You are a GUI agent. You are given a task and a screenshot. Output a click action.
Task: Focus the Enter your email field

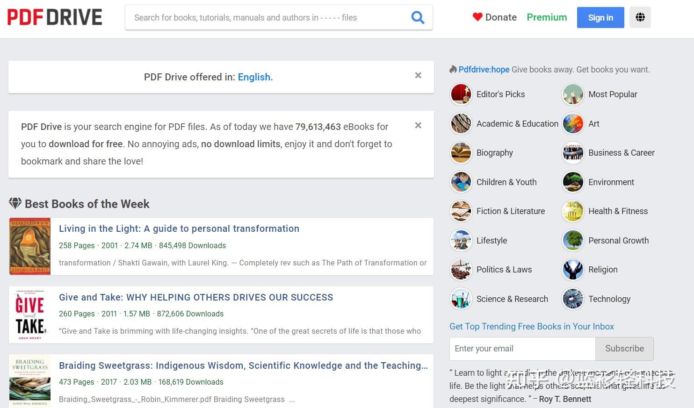(522, 349)
